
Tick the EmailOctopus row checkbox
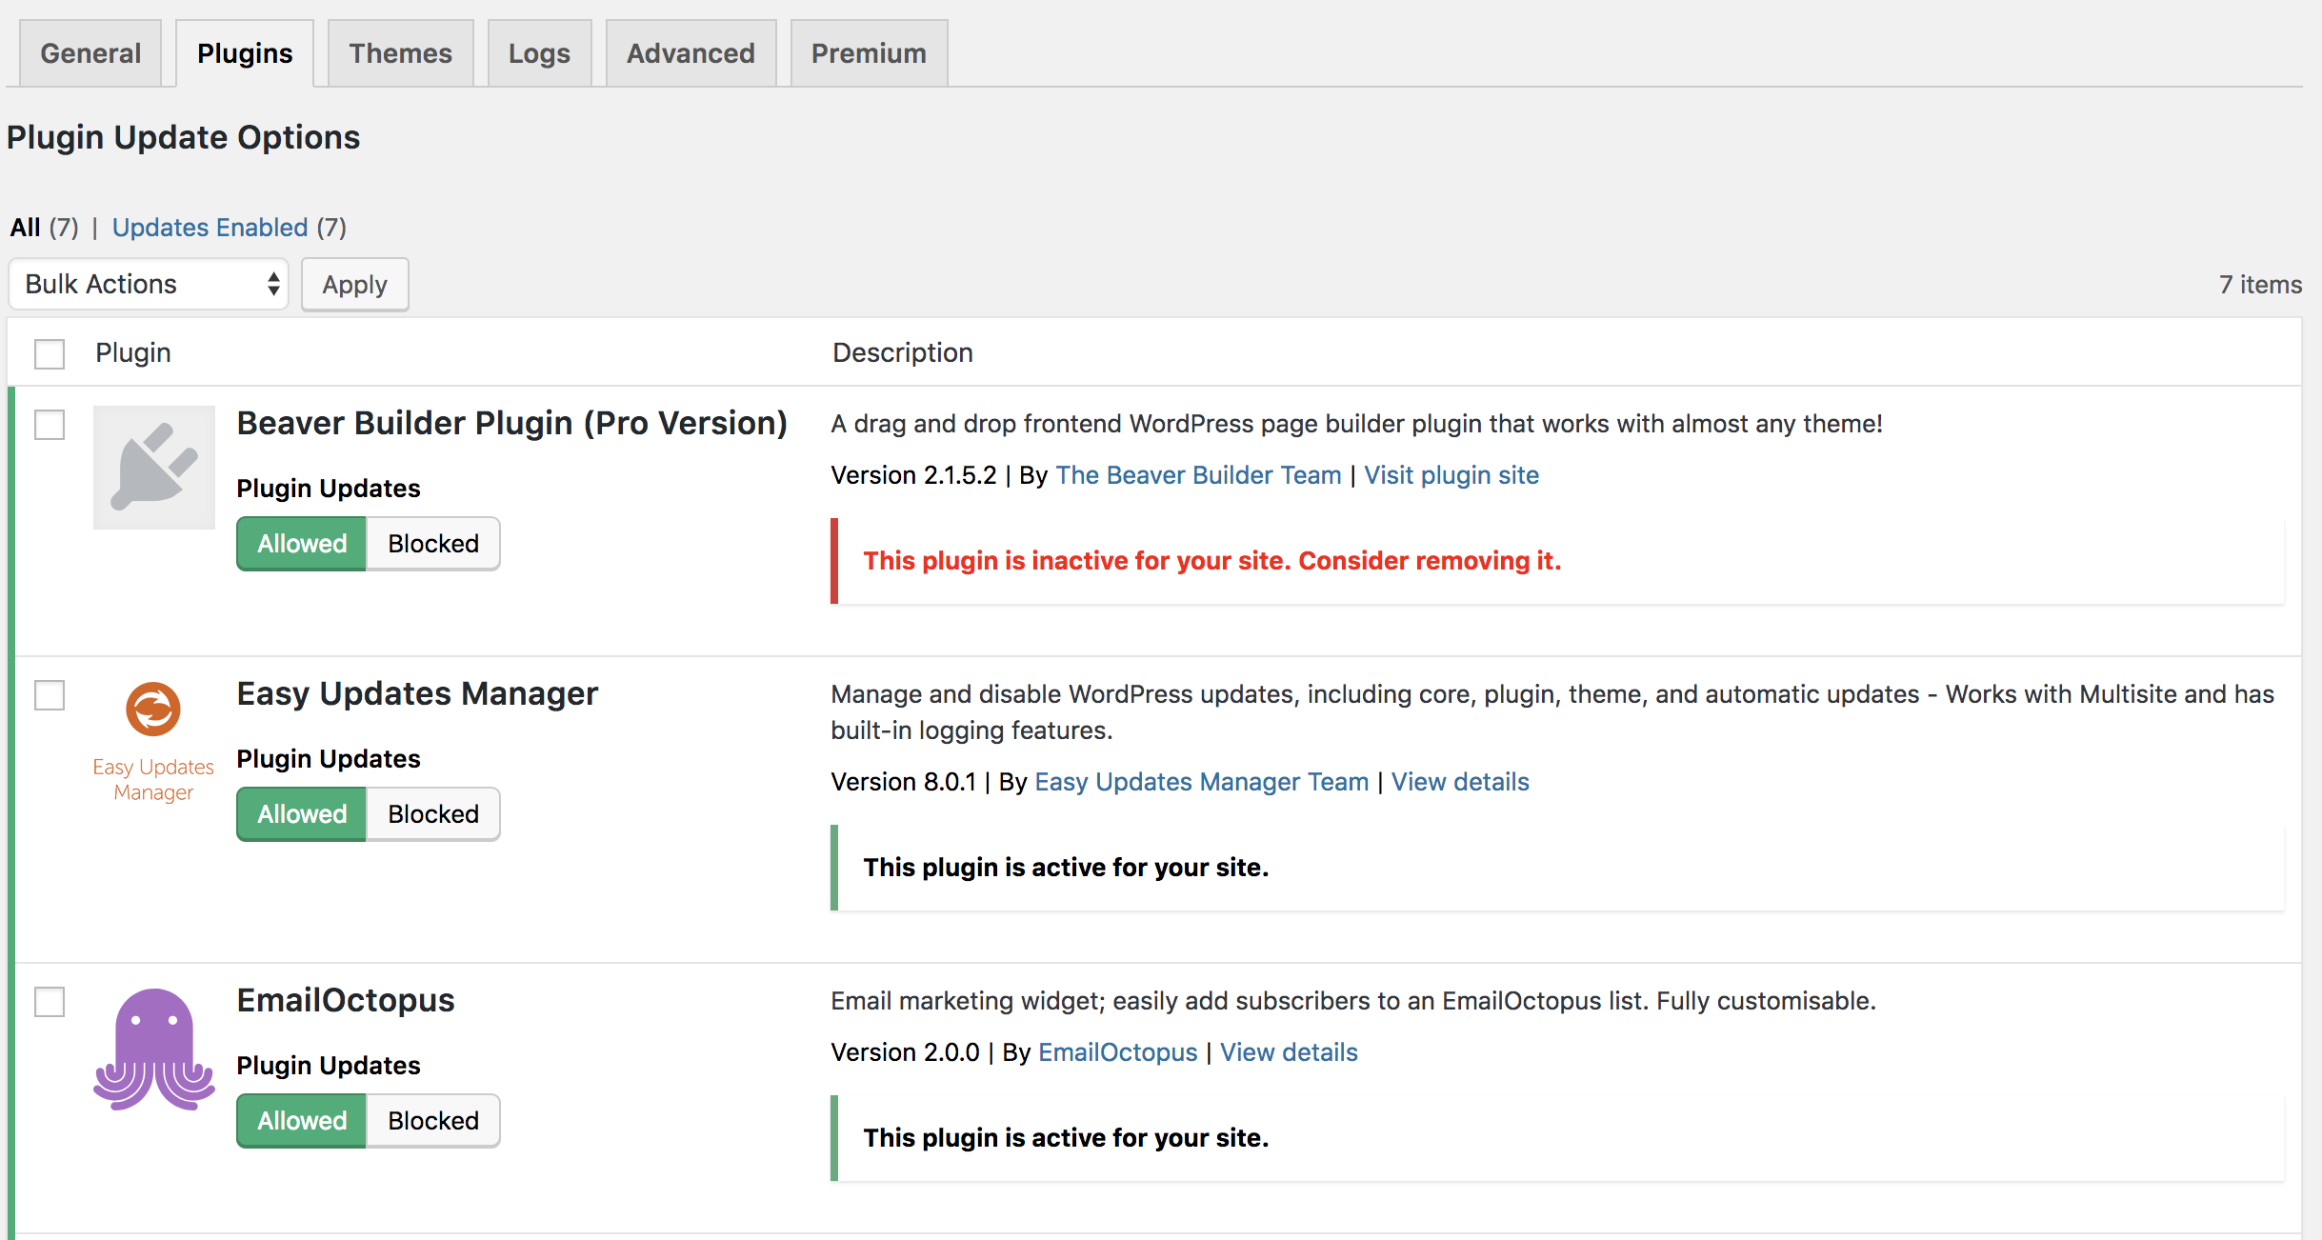[50, 1001]
